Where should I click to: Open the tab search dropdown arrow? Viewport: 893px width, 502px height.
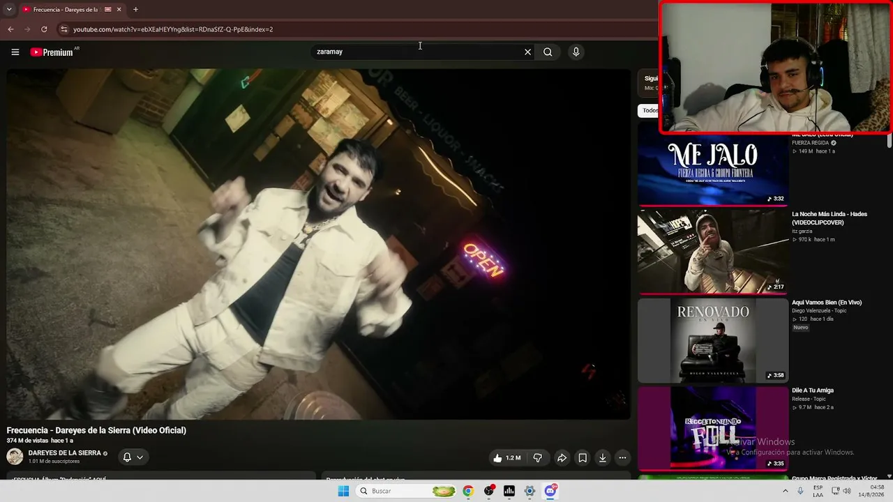click(x=9, y=10)
